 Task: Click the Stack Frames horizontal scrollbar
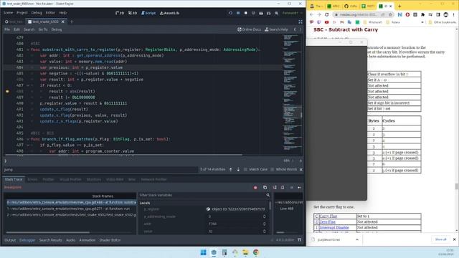click(48, 232)
